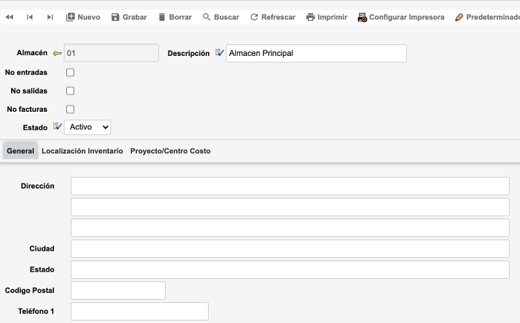Click the Buscar magnifier icon
Viewport: 520px width, 323px height.
coord(207,17)
